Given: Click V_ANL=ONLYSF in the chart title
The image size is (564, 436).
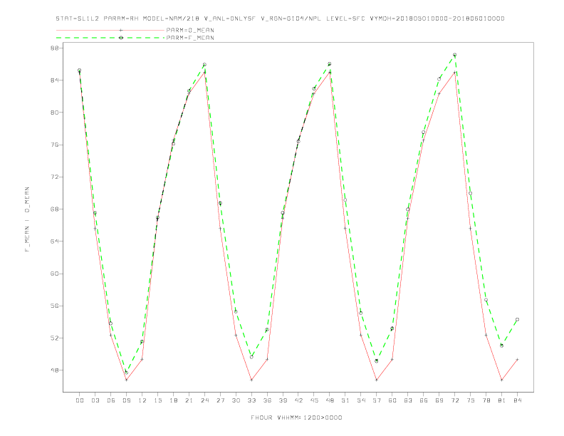Looking at the screenshot, I should [x=230, y=19].
